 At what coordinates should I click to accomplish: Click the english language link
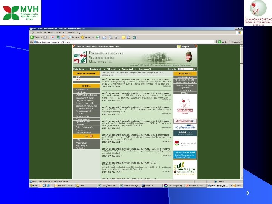185,46
